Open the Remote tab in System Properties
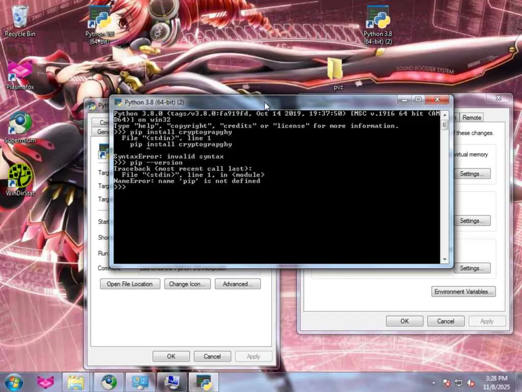 tap(472, 117)
